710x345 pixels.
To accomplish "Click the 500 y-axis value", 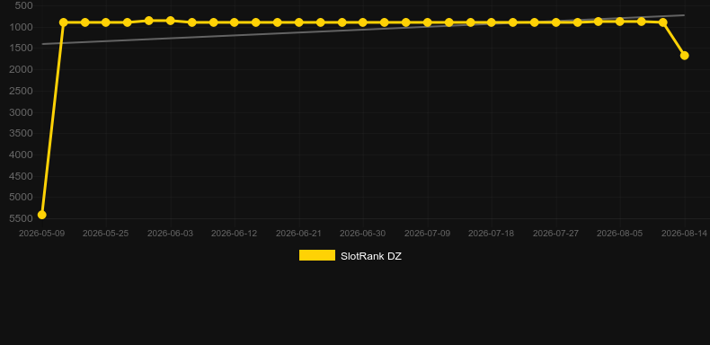I will pos(24,5).
